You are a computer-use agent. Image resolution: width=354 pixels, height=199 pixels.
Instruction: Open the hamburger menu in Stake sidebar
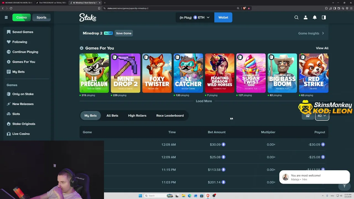click(x=6, y=17)
